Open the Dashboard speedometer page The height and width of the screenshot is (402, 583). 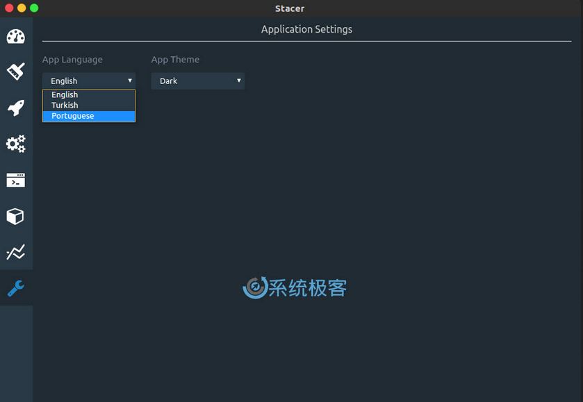click(x=15, y=37)
